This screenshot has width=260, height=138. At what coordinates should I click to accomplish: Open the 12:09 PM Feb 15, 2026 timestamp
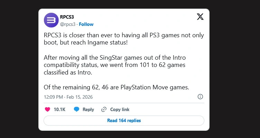68,97
